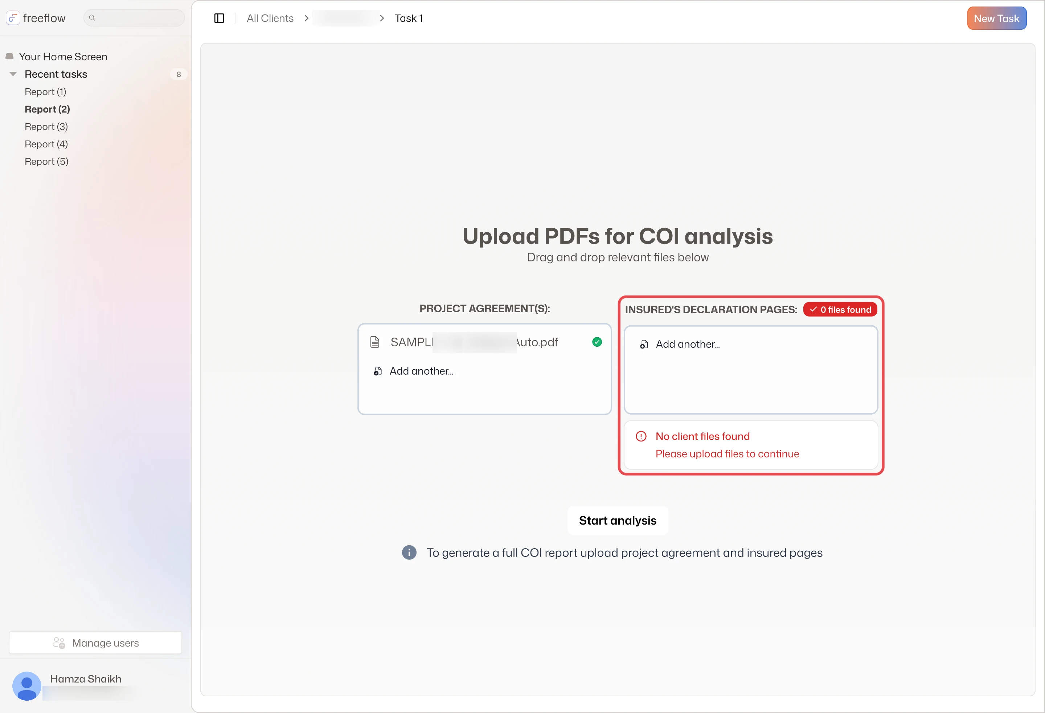
Task: Click the 0 files found badge
Action: tap(840, 310)
